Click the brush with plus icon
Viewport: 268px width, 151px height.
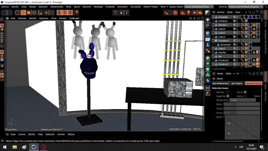pos(208,51)
